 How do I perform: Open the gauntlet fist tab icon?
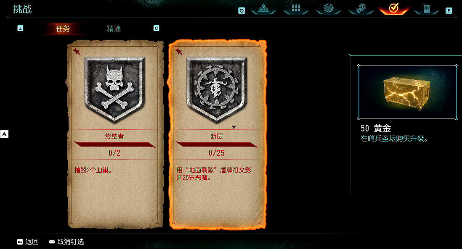(361, 8)
